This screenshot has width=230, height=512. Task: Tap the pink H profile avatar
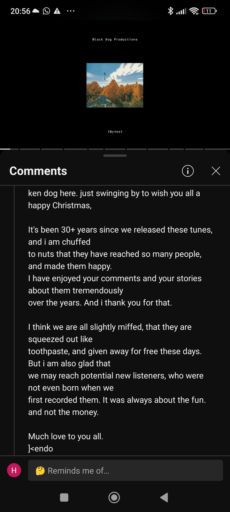click(14, 470)
